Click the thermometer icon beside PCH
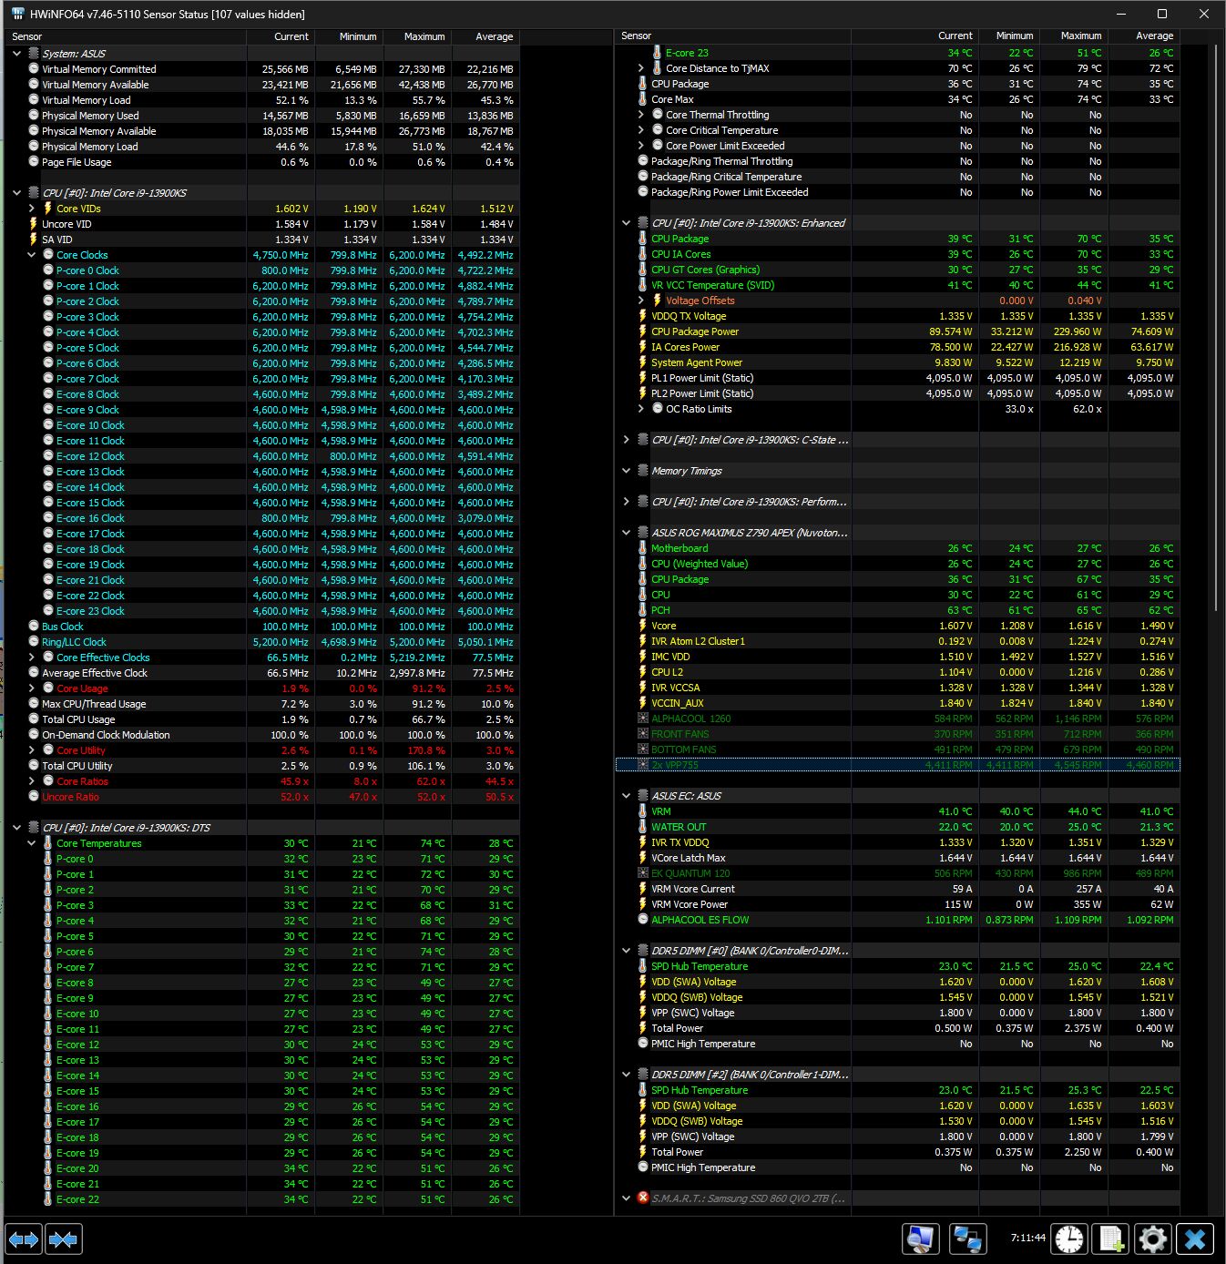The width and height of the screenshot is (1226, 1264). [x=643, y=610]
